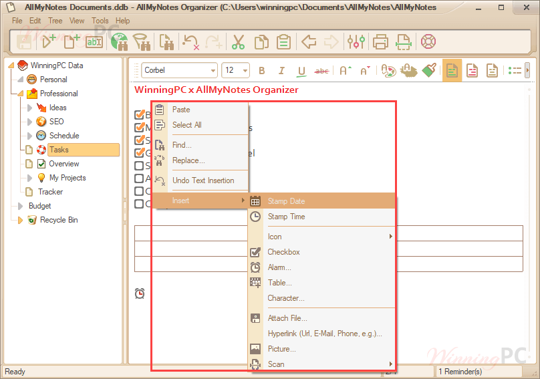Click the global search binoculars icon
540x379 pixels.
pyautogui.click(x=120, y=41)
